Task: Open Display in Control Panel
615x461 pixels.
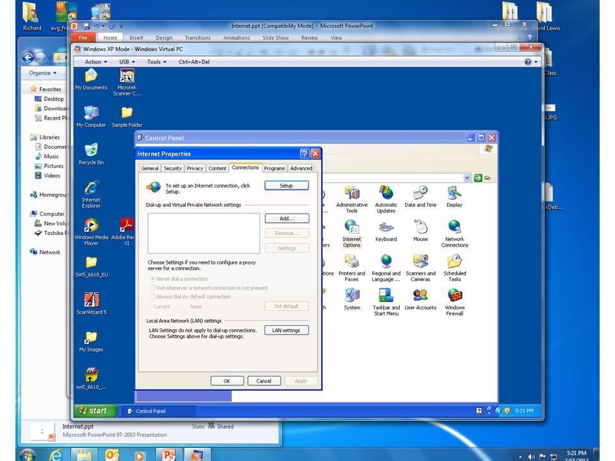Action: point(454,197)
